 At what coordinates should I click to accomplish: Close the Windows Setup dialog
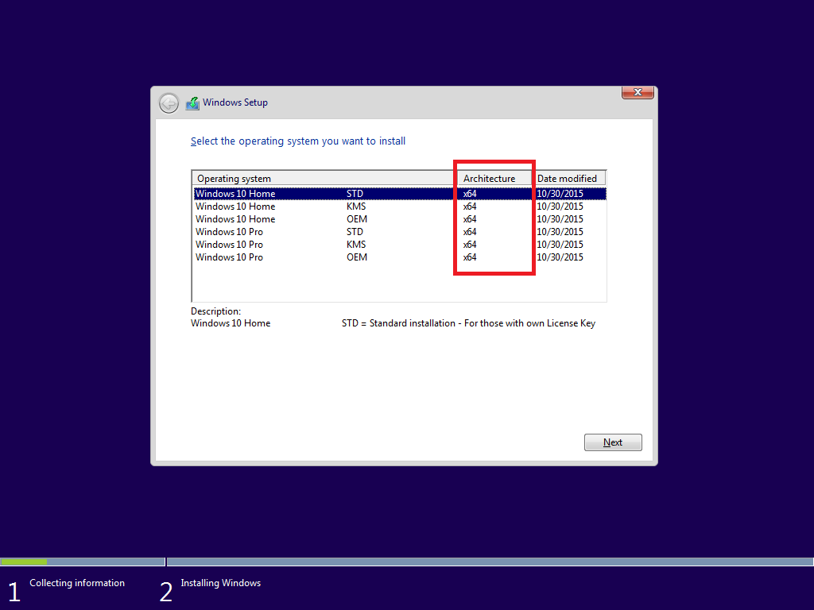click(638, 92)
